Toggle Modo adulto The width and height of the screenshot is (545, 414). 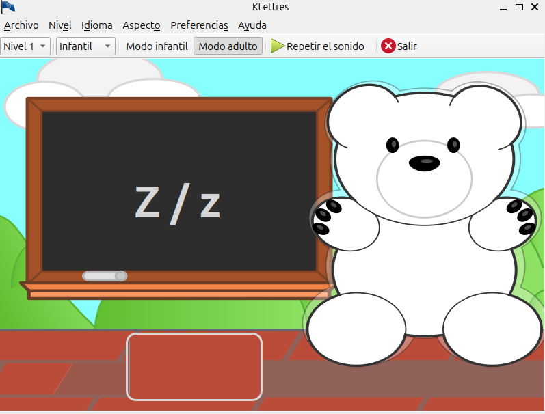(228, 46)
